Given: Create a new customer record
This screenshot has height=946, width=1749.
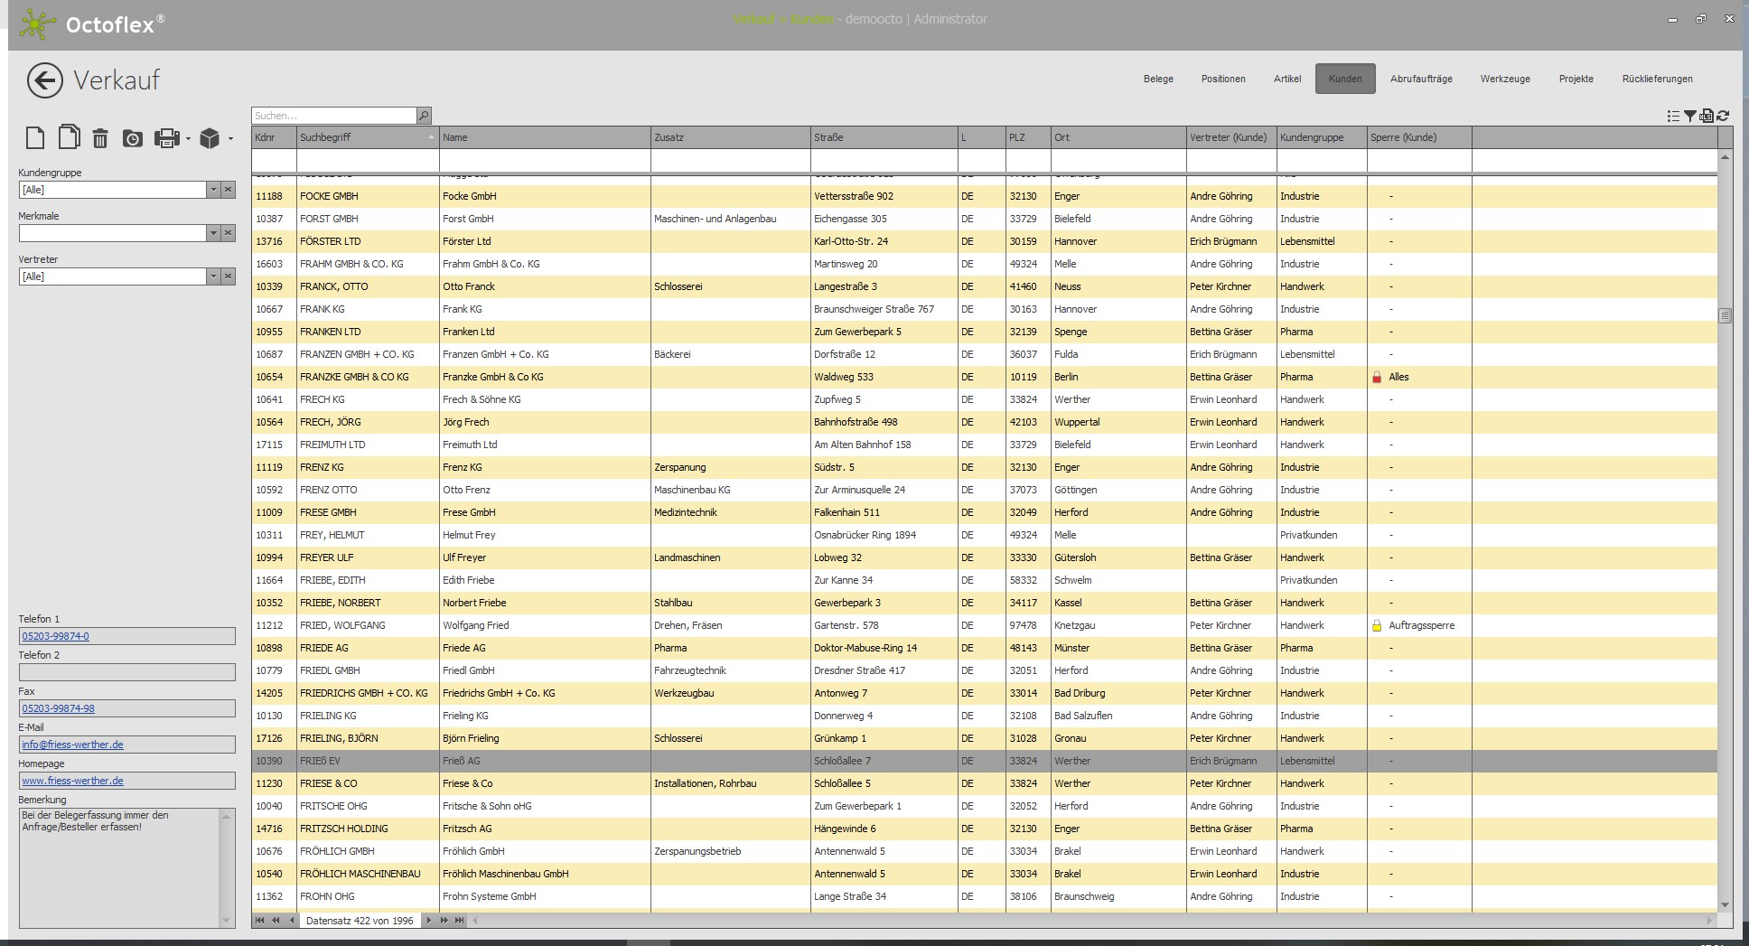Looking at the screenshot, I should pos(35,138).
